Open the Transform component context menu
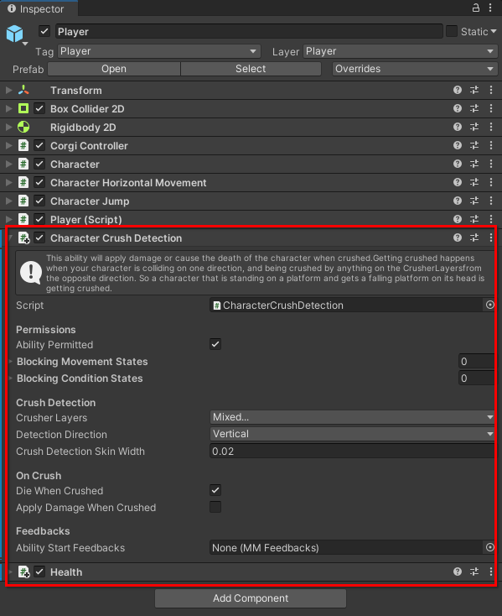 [491, 90]
